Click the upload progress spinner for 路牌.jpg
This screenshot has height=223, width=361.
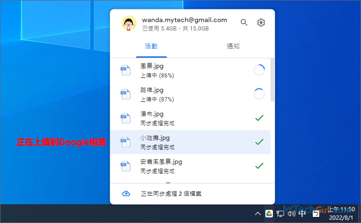pos(259,94)
